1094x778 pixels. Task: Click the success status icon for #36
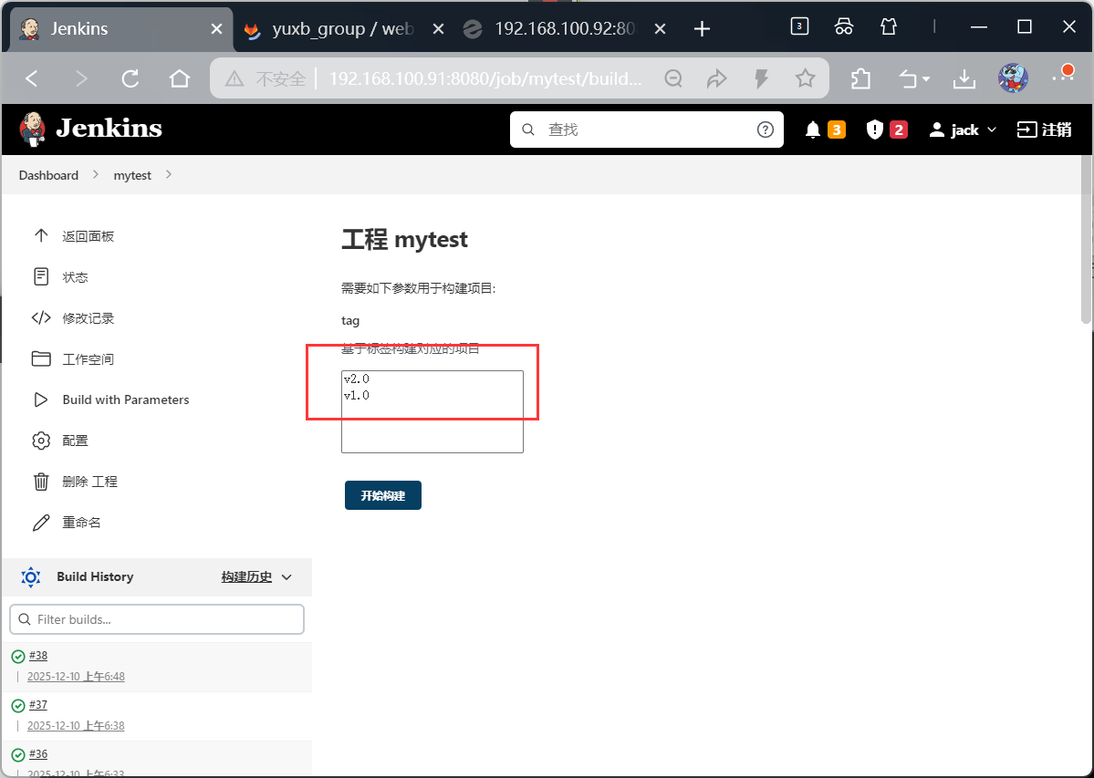pos(18,755)
